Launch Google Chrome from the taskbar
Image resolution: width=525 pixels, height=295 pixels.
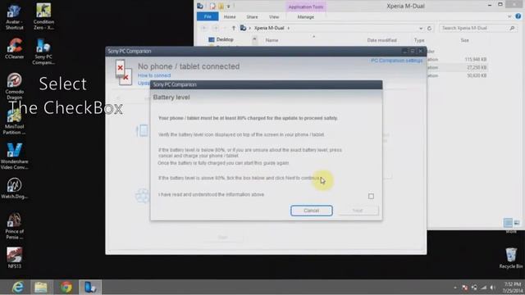point(66,288)
